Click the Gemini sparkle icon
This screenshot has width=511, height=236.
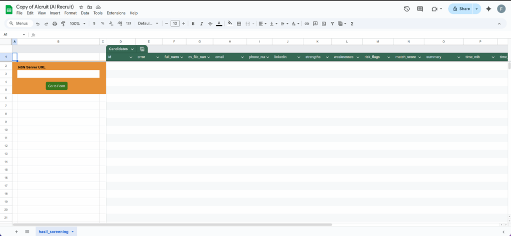point(489,9)
